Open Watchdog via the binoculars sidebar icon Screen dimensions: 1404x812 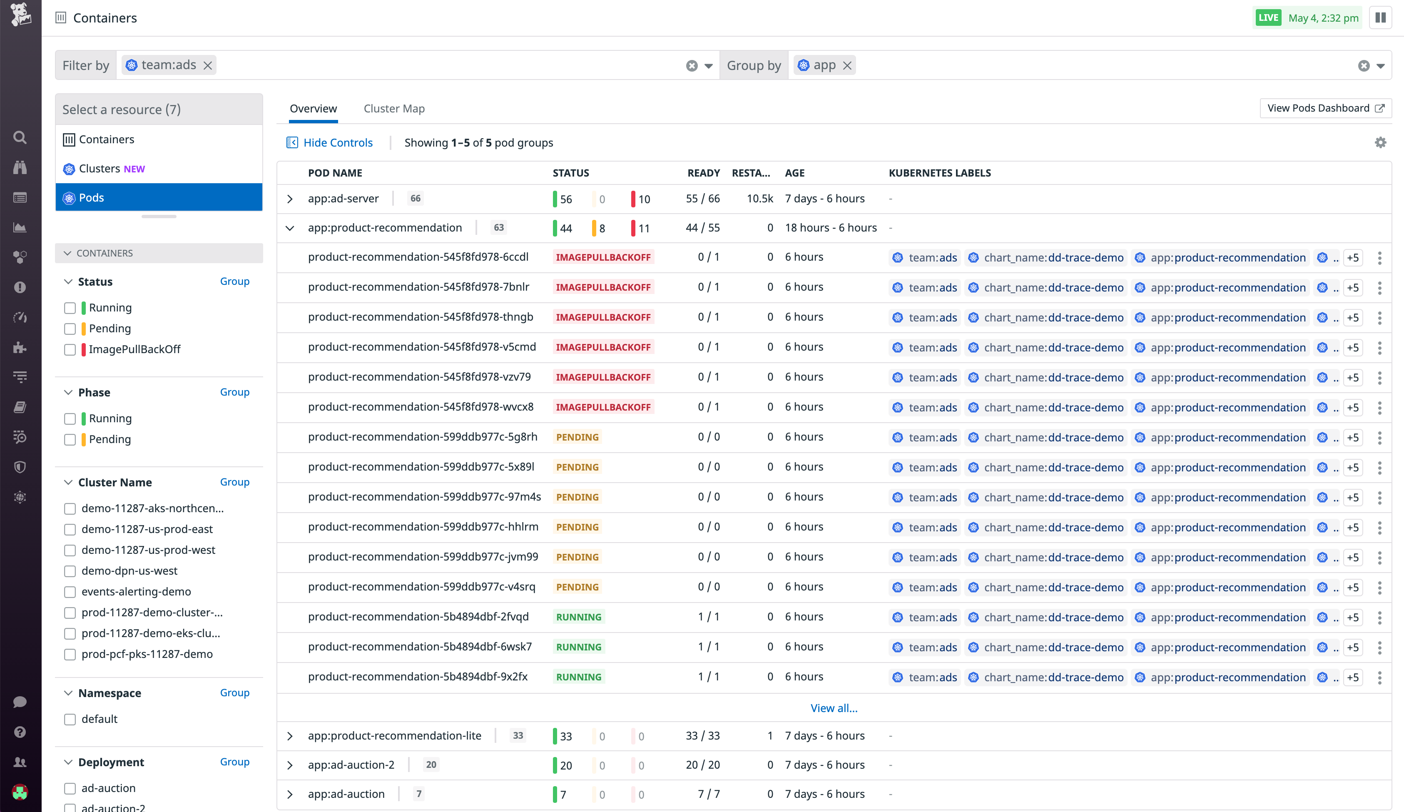click(x=20, y=167)
